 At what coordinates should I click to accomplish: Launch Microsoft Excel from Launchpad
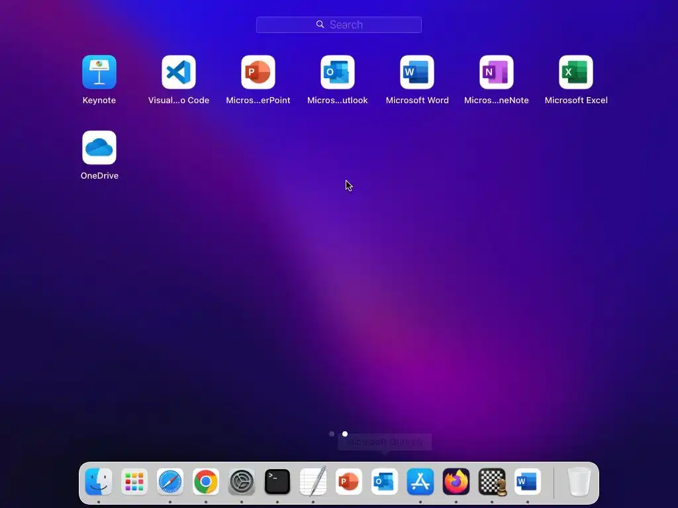pyautogui.click(x=576, y=72)
